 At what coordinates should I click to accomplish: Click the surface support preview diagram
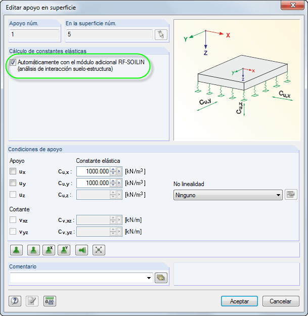tap(237, 80)
